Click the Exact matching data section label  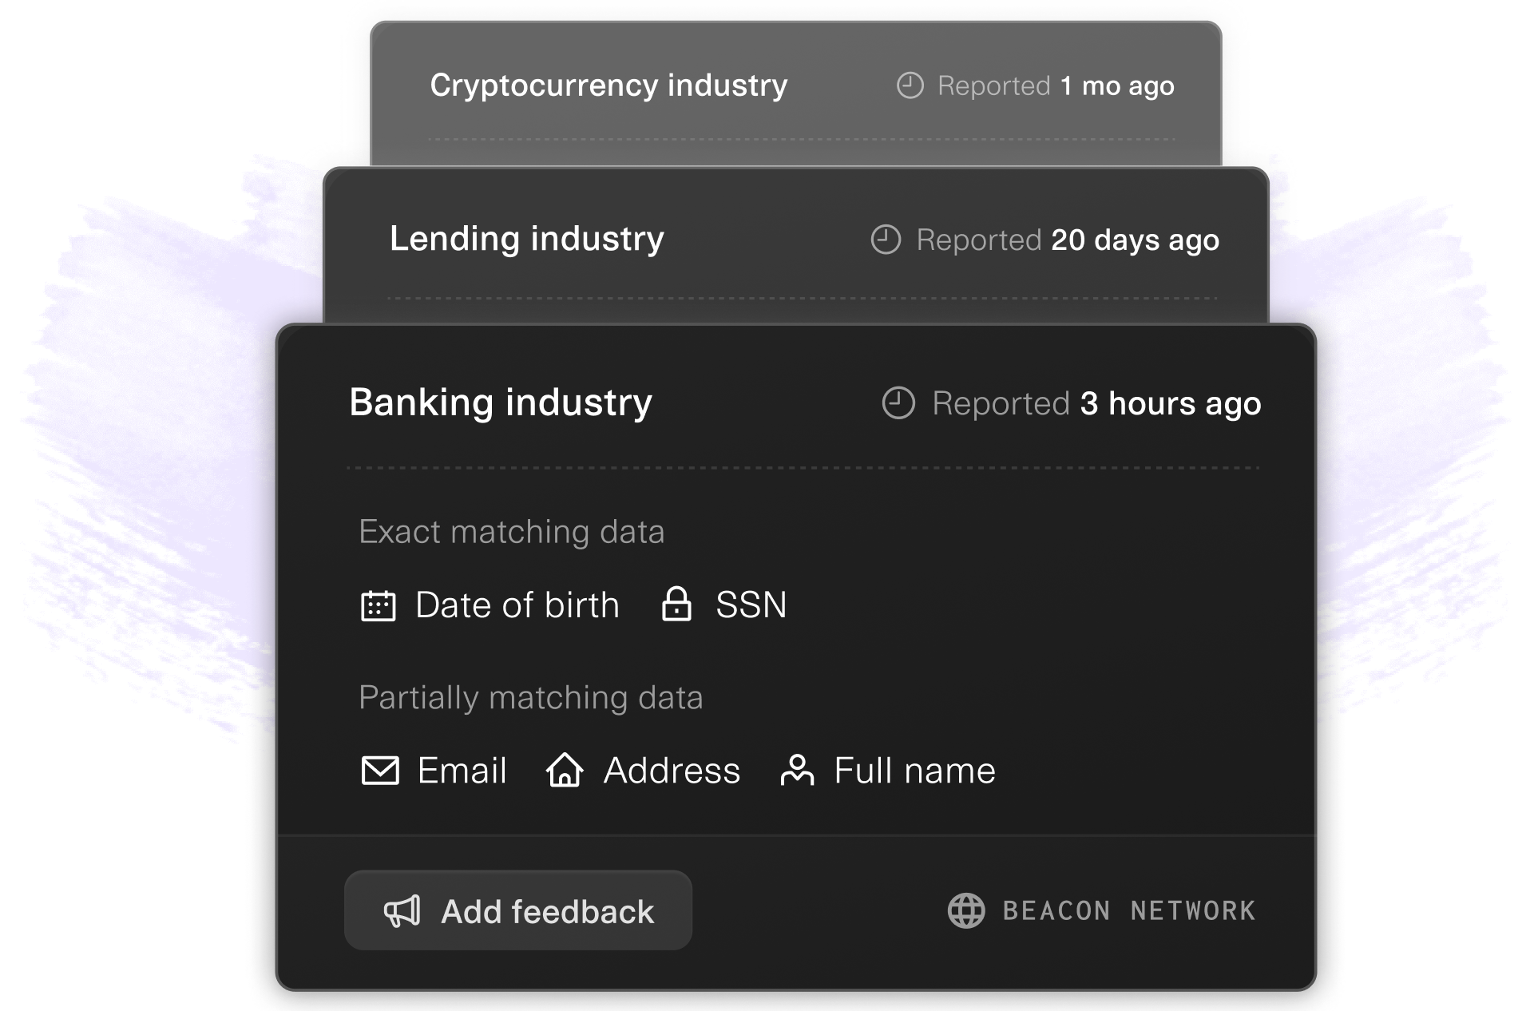pyautogui.click(x=512, y=532)
